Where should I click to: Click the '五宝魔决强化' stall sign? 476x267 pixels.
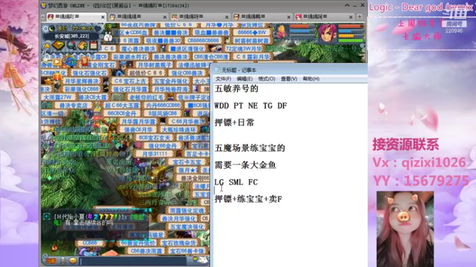(x=187, y=227)
